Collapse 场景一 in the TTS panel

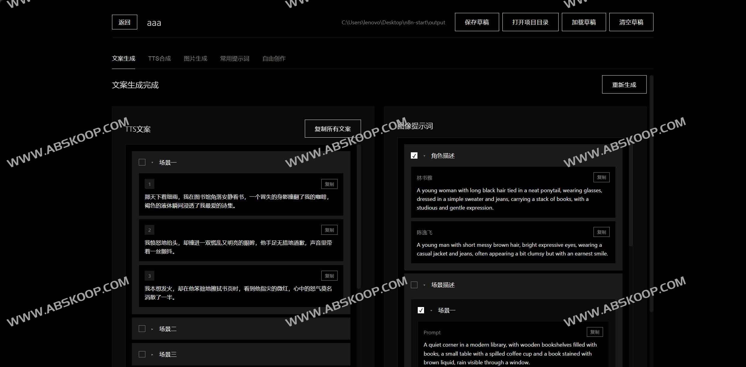[x=152, y=162]
